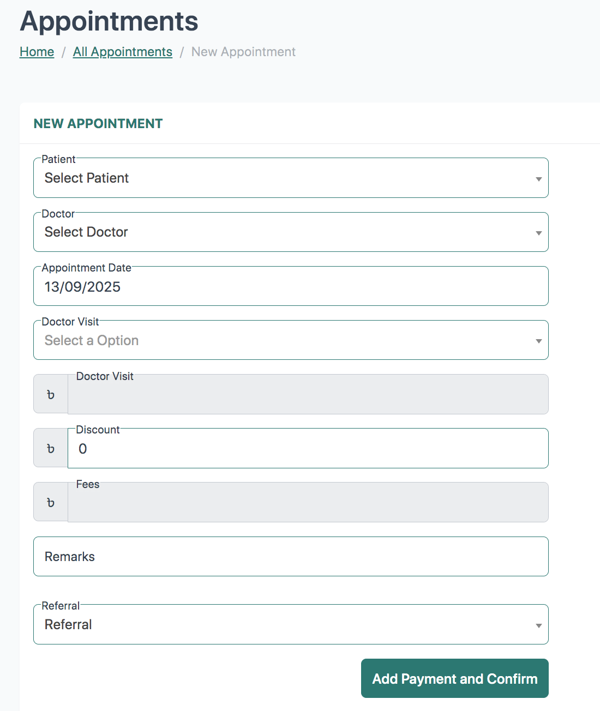Screen dimensions: 600x711
Task: Click the Doctor dropdown arrow
Action: click(538, 233)
